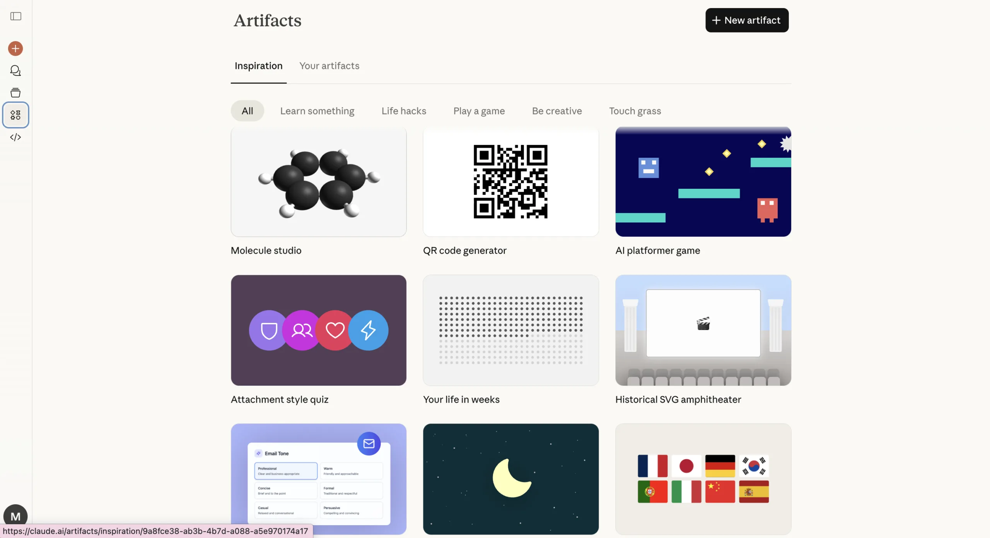Open the Code icon in sidebar
The image size is (990, 538).
(15, 137)
